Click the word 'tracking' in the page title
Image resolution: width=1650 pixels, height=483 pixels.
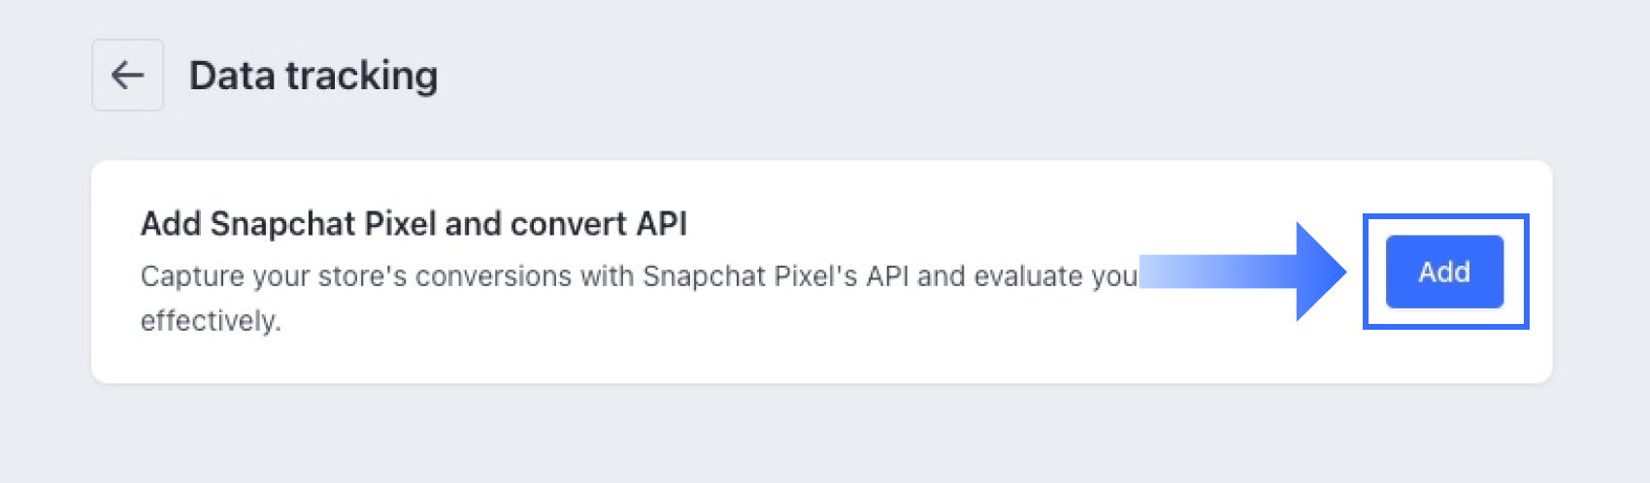[x=361, y=76]
